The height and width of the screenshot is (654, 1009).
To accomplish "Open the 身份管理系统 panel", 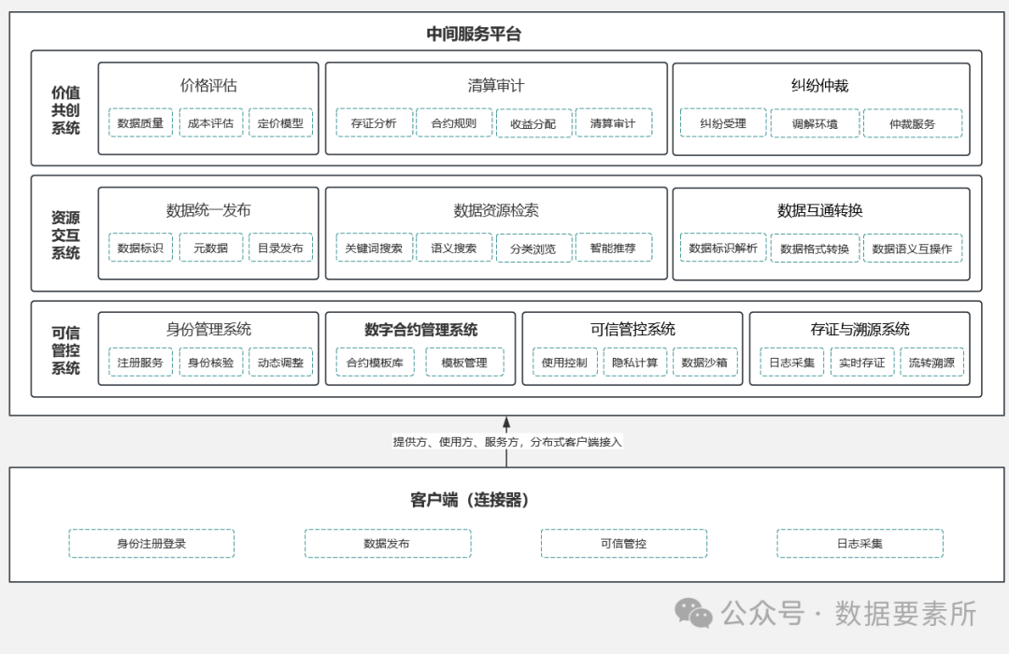I will [207, 330].
